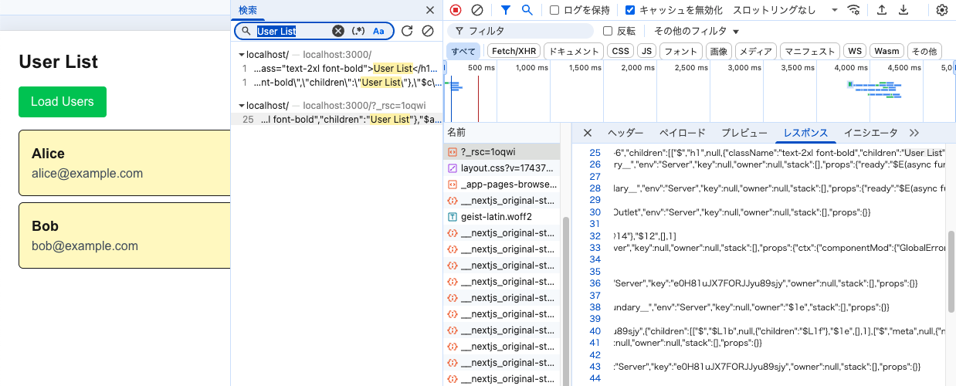
Task: Click the import HAR upload icon
Action: click(x=882, y=10)
